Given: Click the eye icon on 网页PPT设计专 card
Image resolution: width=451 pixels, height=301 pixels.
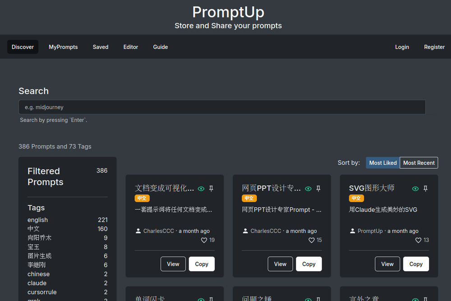Looking at the screenshot, I should pyautogui.click(x=308, y=189).
